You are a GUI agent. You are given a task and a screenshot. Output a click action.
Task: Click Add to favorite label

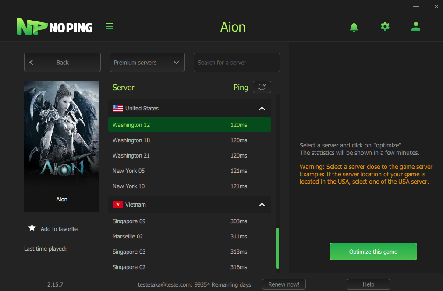click(59, 229)
